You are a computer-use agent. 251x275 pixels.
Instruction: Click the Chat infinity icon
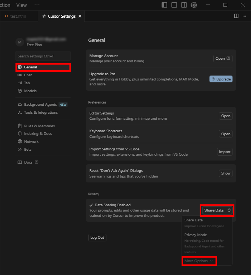click(x=20, y=75)
